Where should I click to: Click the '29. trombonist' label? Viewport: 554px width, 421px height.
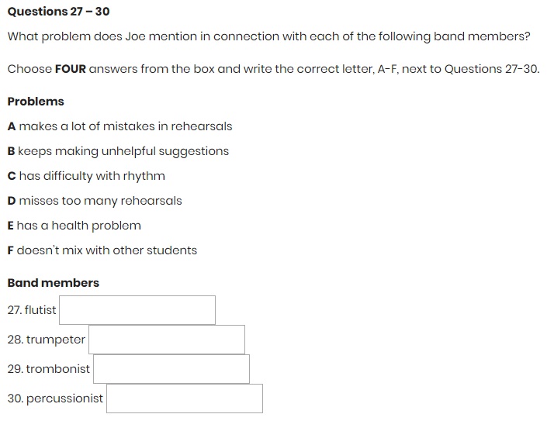pyautogui.click(x=49, y=369)
